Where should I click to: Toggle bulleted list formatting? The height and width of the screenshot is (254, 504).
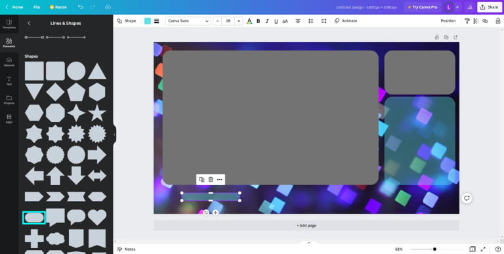(311, 21)
